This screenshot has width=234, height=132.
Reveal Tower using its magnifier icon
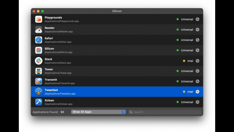[x=197, y=71]
